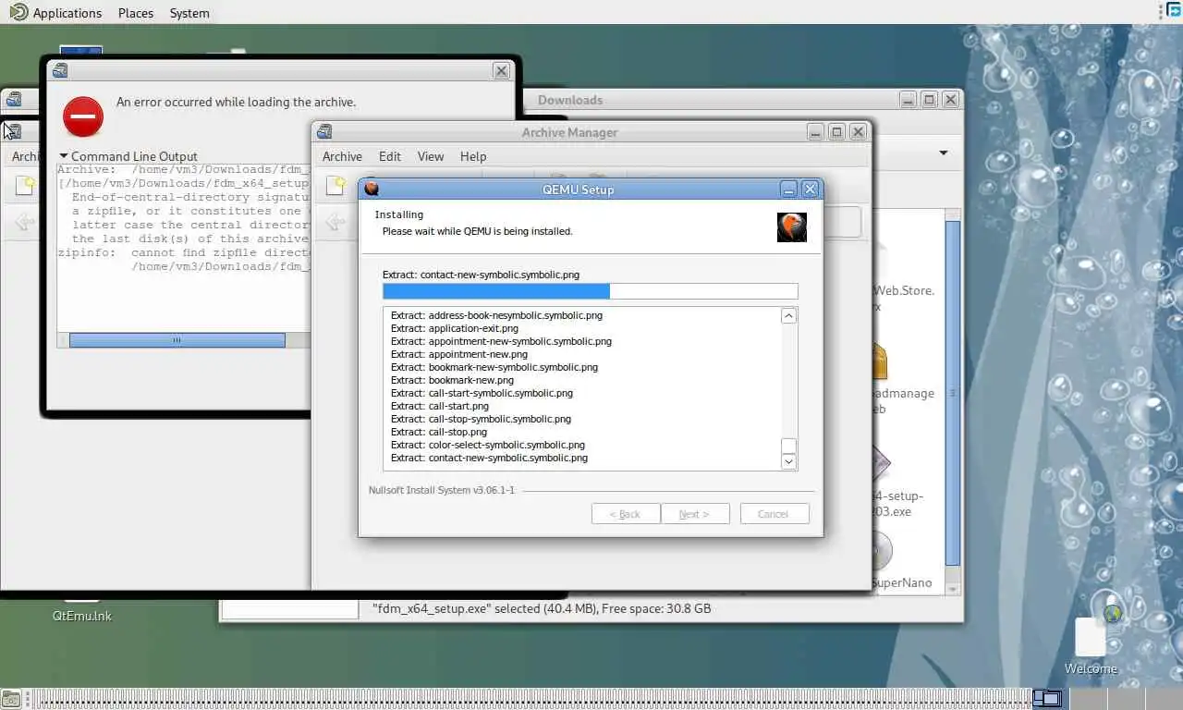Open View menu in Archive Manager
Image resolution: width=1183 pixels, height=710 pixels.
tap(431, 156)
